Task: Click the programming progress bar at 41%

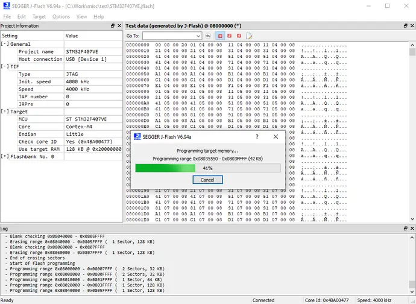Action: tap(207, 168)
